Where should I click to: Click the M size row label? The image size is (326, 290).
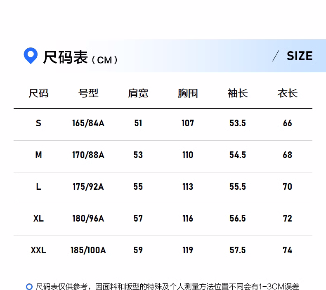[x=38, y=155]
